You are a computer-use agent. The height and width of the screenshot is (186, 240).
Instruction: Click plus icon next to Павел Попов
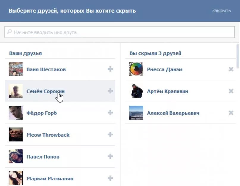(110, 157)
